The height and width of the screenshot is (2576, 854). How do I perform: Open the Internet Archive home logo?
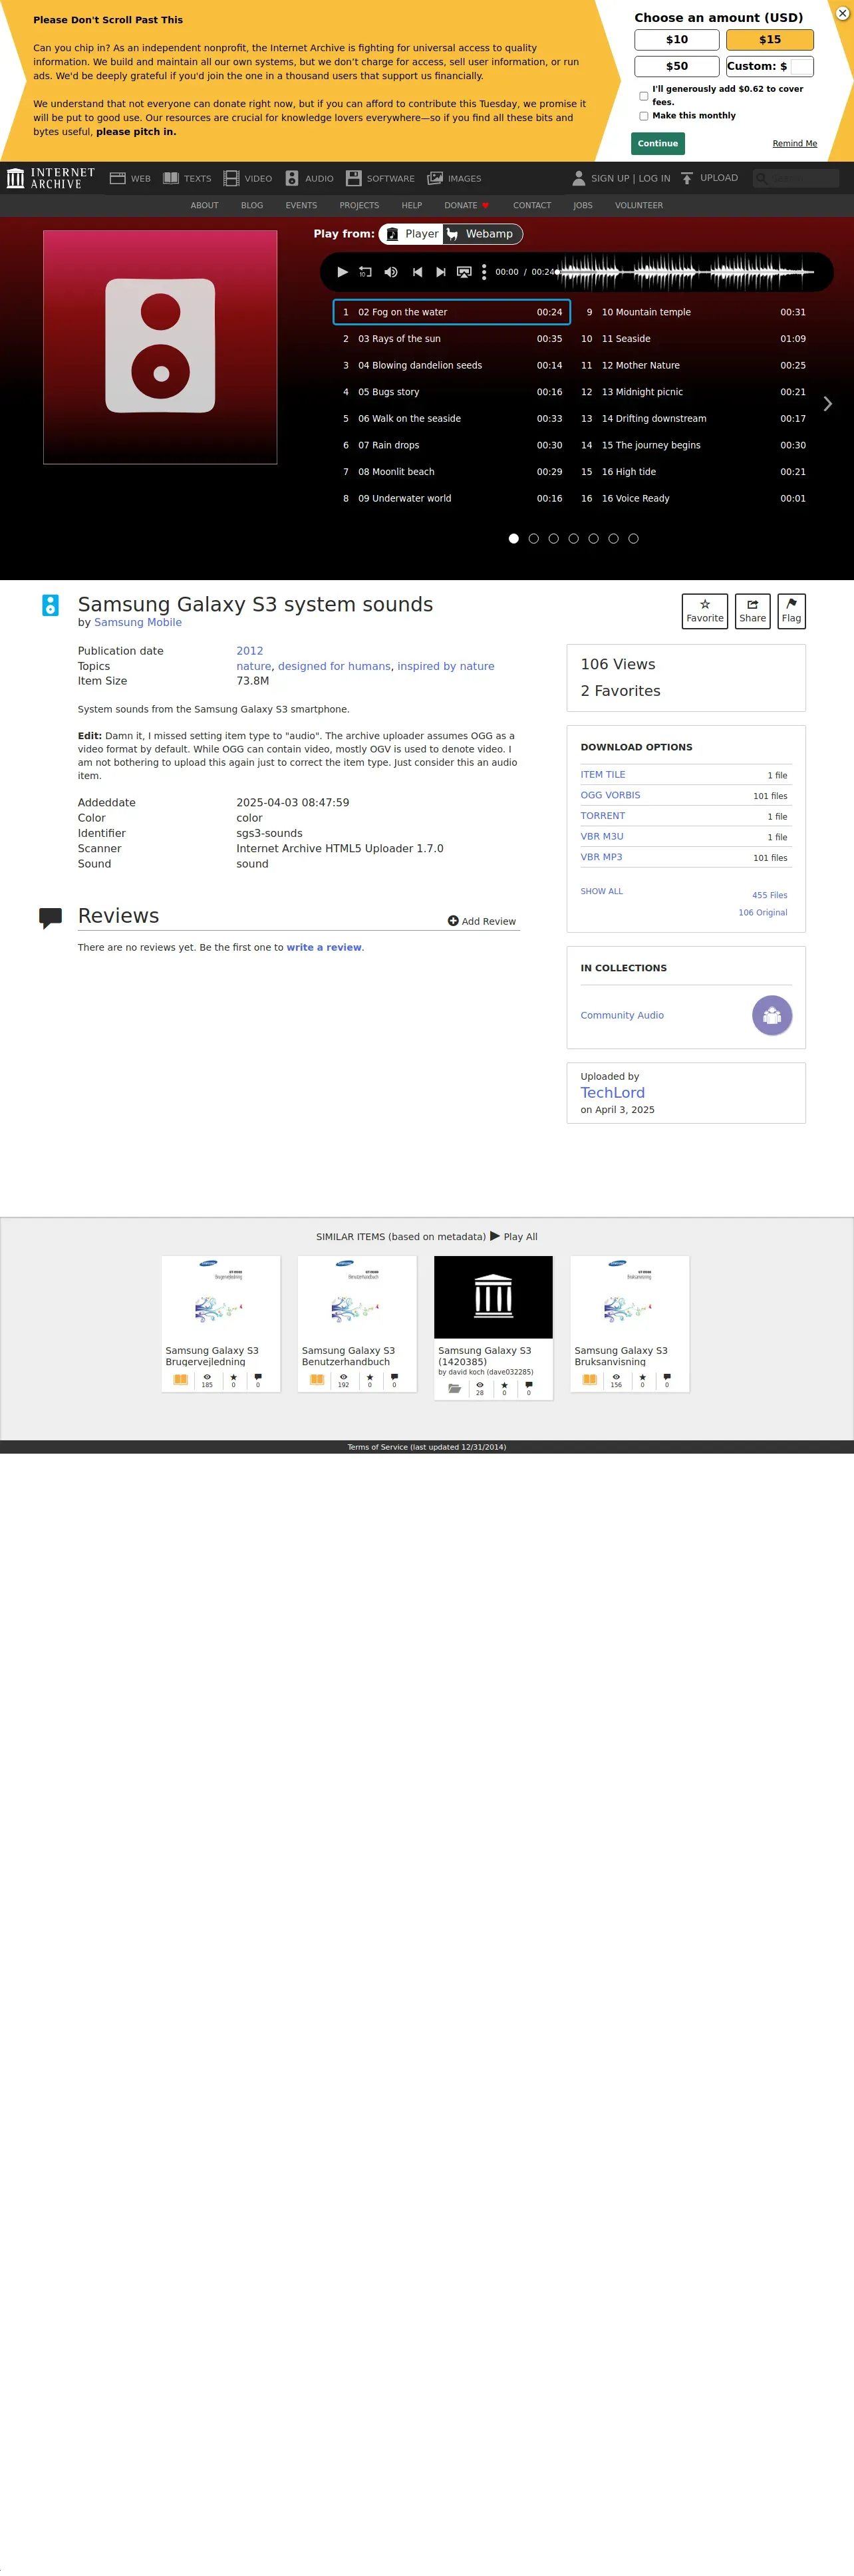tap(51, 178)
